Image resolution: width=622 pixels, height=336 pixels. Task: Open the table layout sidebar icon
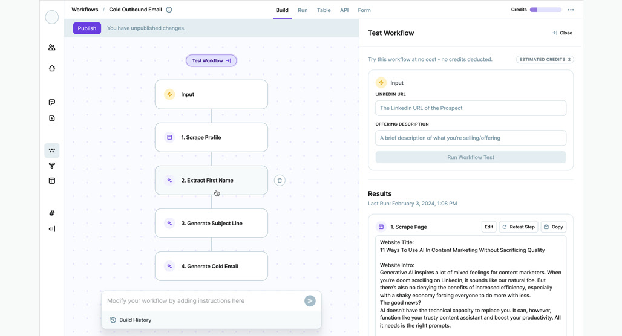[x=52, y=181]
